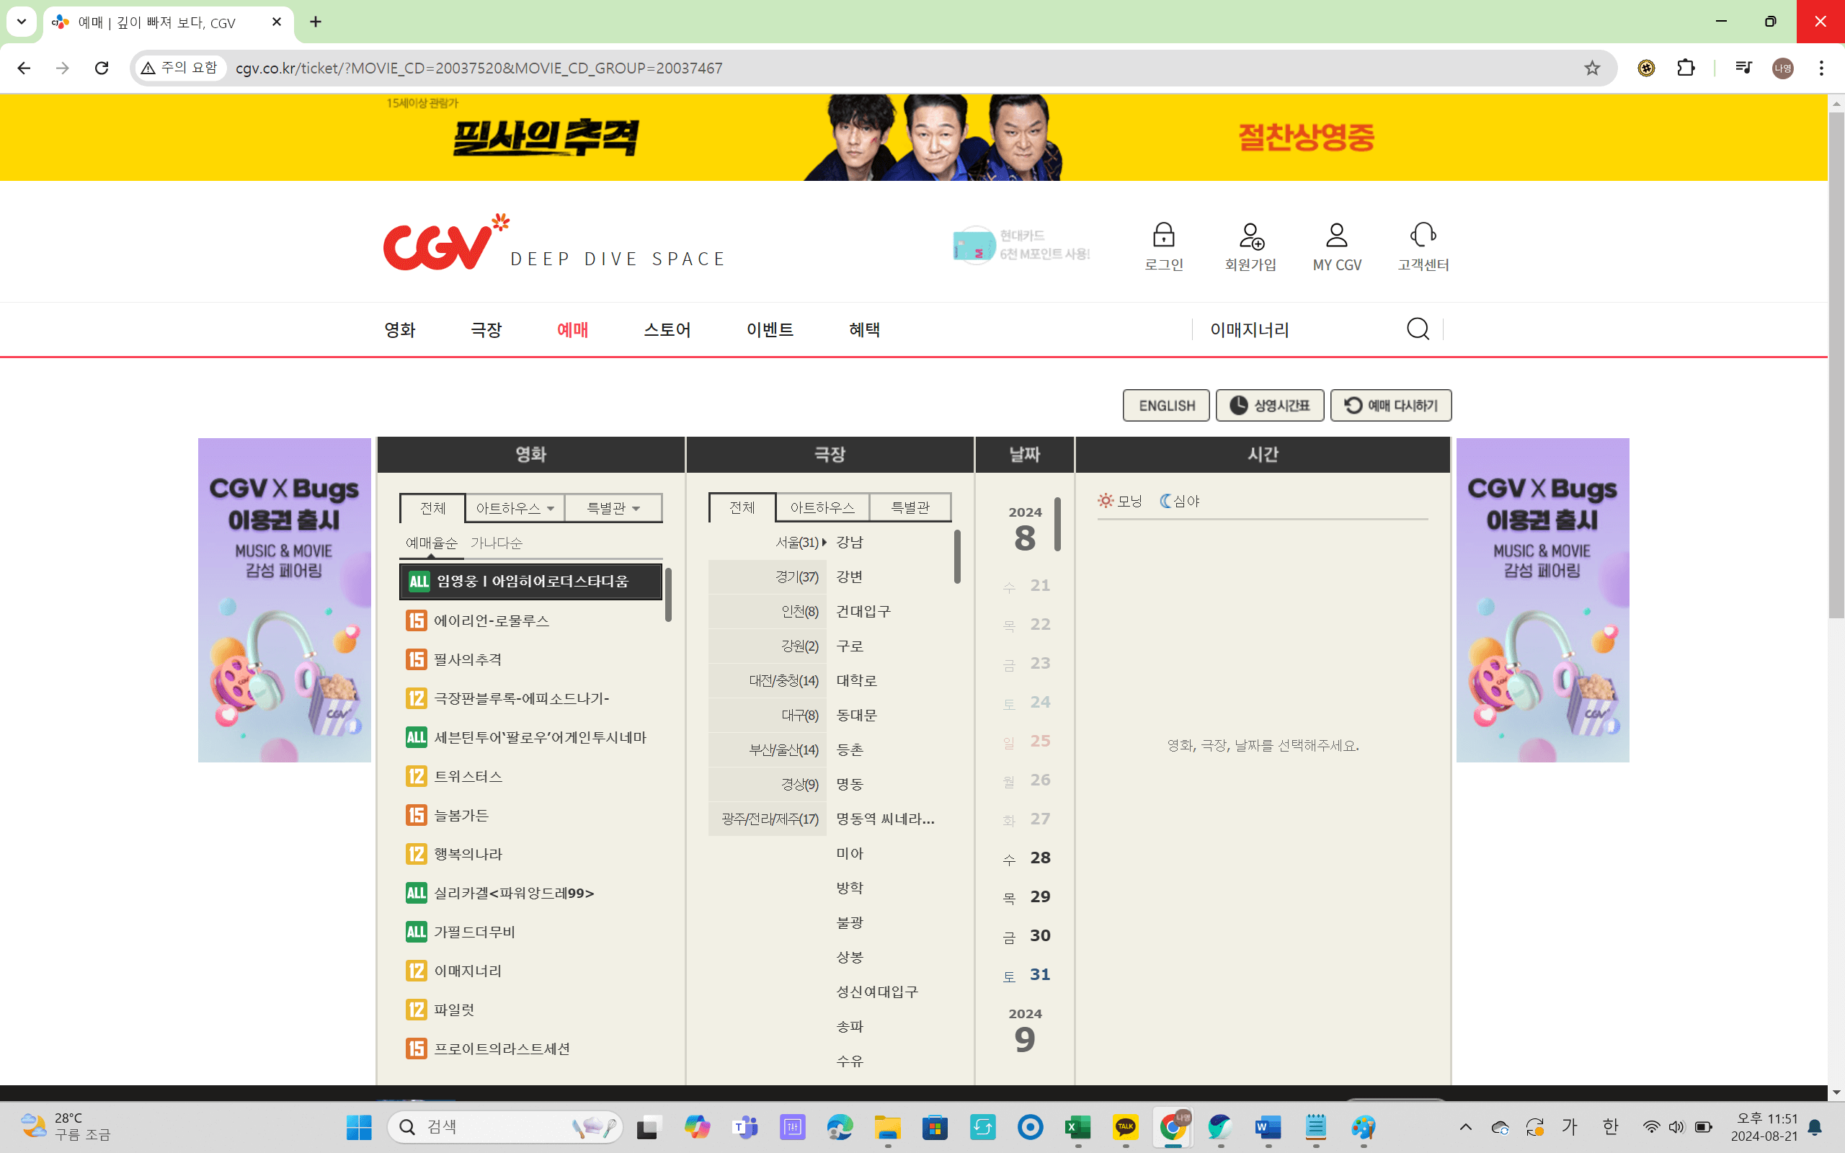Select the 전체 tab in movie panel
This screenshot has width=1845, height=1153.
432,508
